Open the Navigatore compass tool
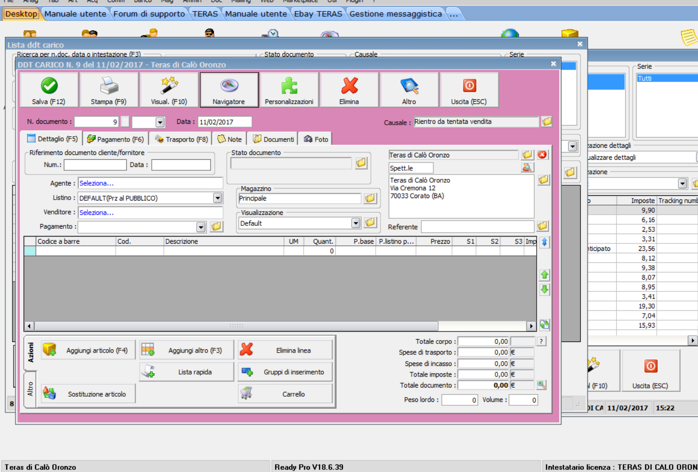 tap(229, 90)
